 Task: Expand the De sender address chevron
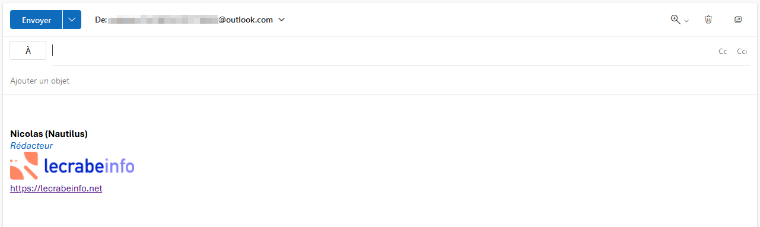(x=282, y=20)
